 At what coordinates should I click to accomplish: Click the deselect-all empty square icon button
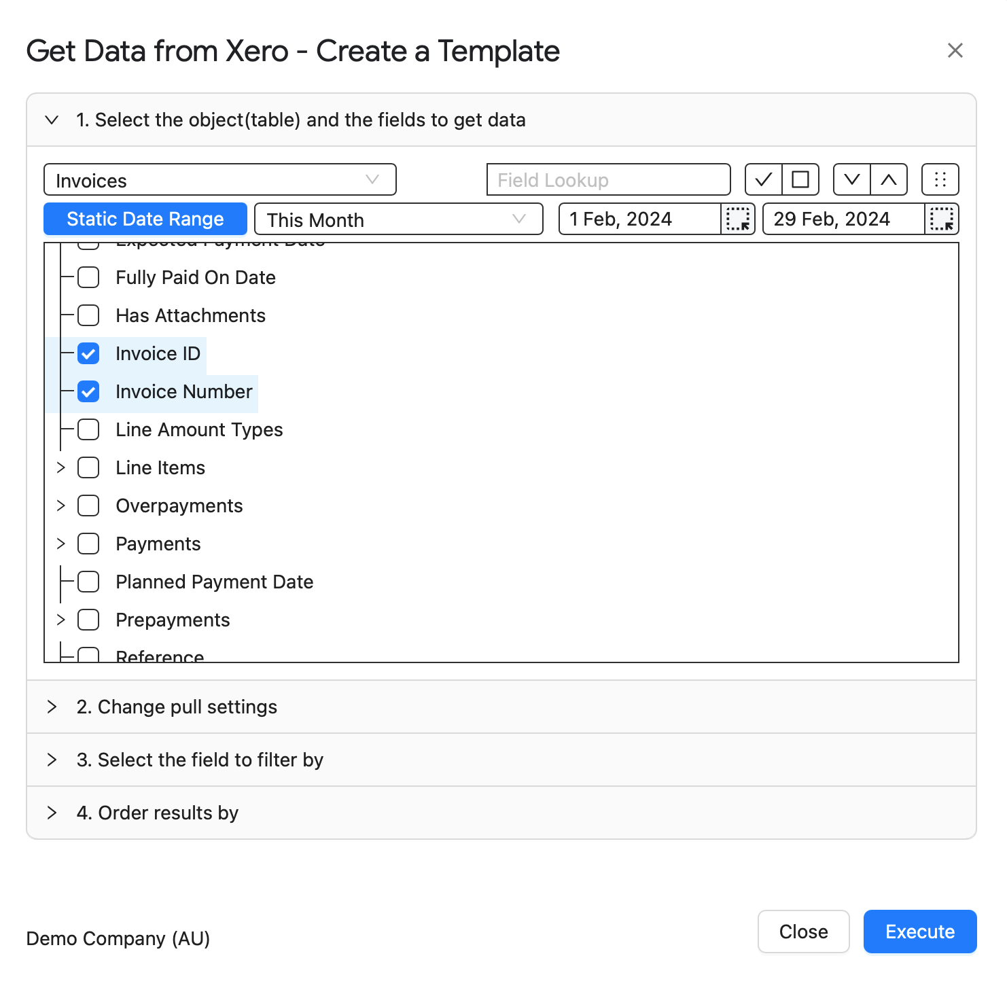(x=800, y=180)
